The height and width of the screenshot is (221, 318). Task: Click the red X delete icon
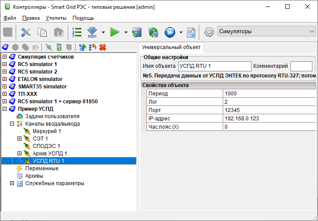click(x=103, y=47)
